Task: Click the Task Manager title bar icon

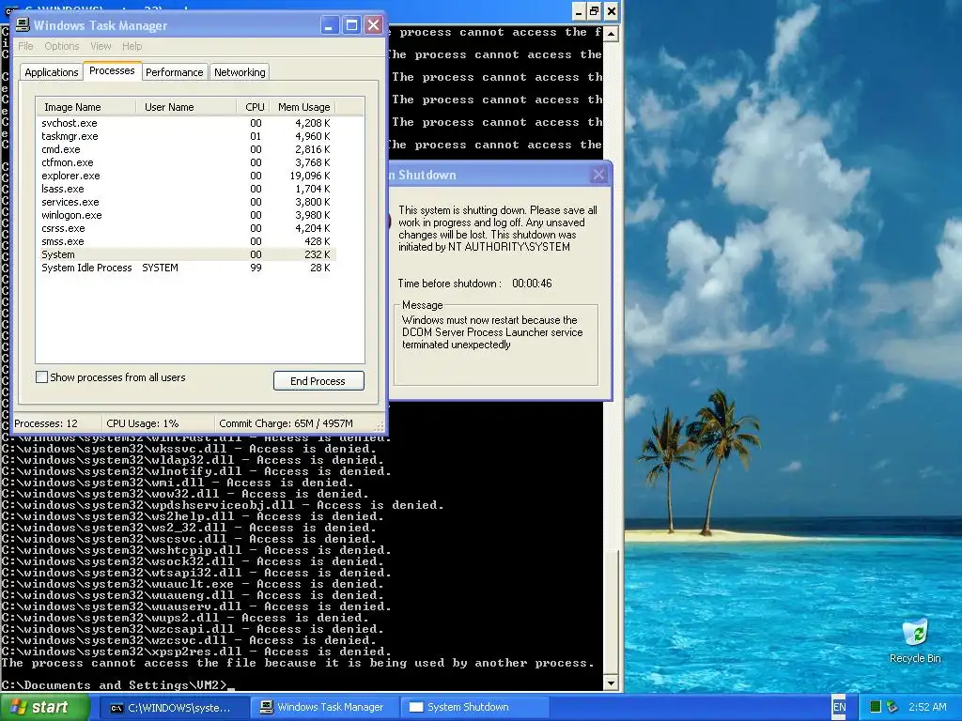Action: tap(23, 25)
